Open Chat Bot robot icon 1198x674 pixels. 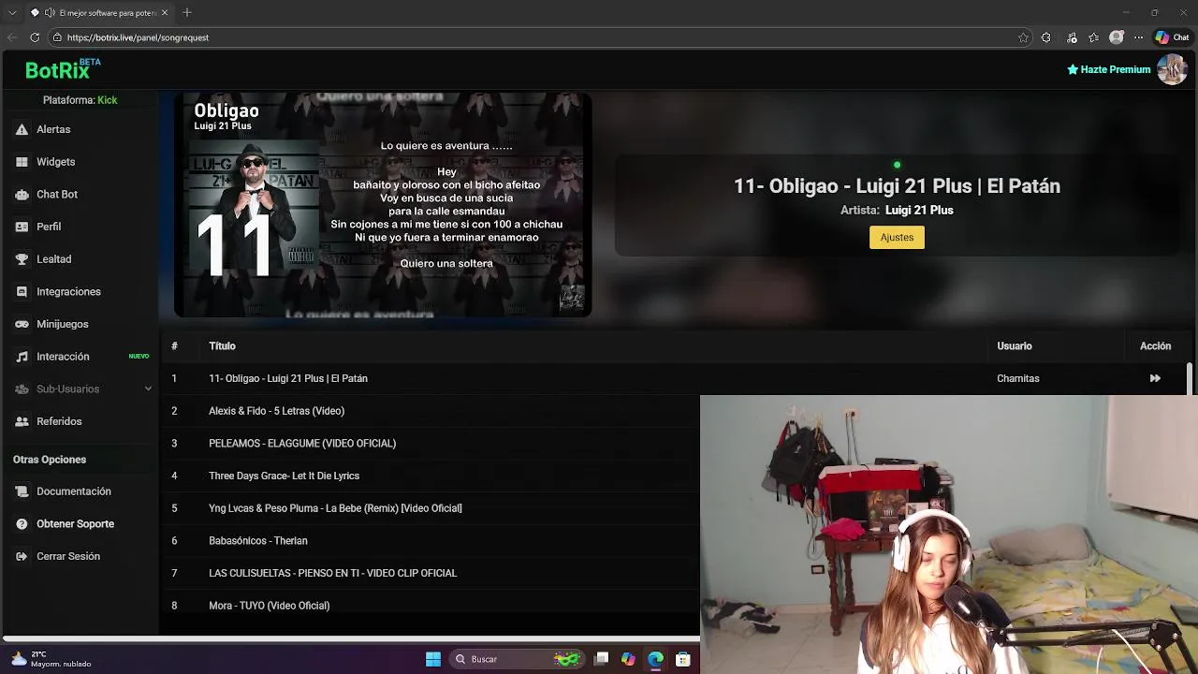22,195
